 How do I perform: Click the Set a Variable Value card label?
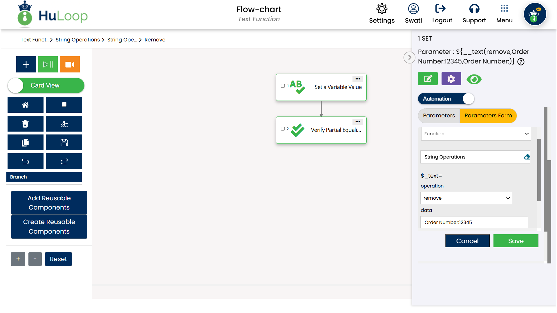point(338,87)
